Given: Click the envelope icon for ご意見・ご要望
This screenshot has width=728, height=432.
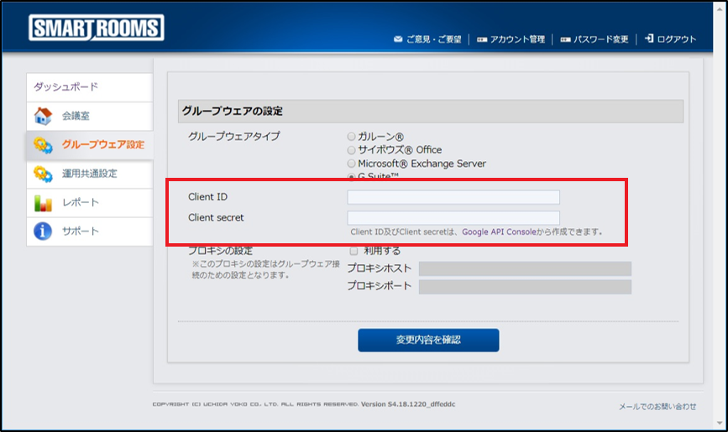Looking at the screenshot, I should (398, 39).
